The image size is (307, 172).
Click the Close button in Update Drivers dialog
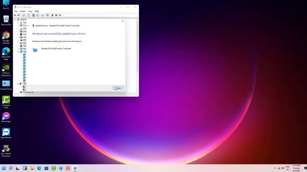pyautogui.click(x=118, y=88)
